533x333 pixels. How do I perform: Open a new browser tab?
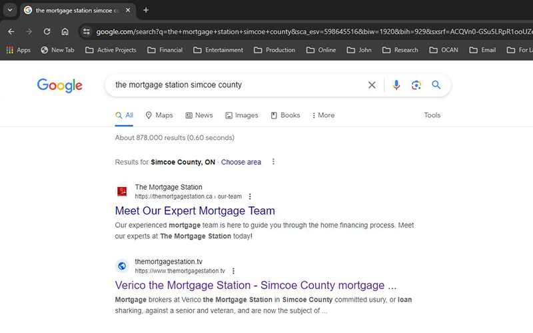pyautogui.click(x=146, y=10)
